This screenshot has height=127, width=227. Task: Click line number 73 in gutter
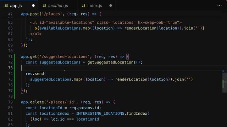10,68
